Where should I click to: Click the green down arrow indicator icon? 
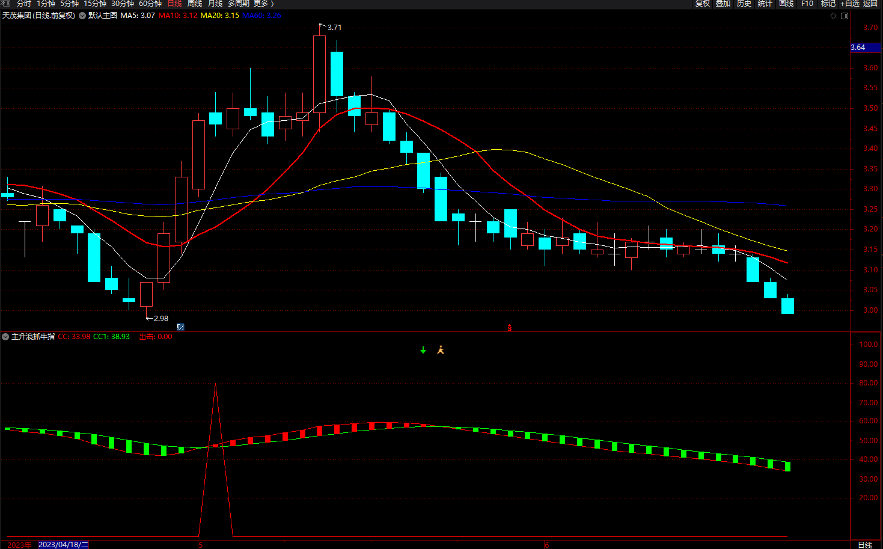423,350
